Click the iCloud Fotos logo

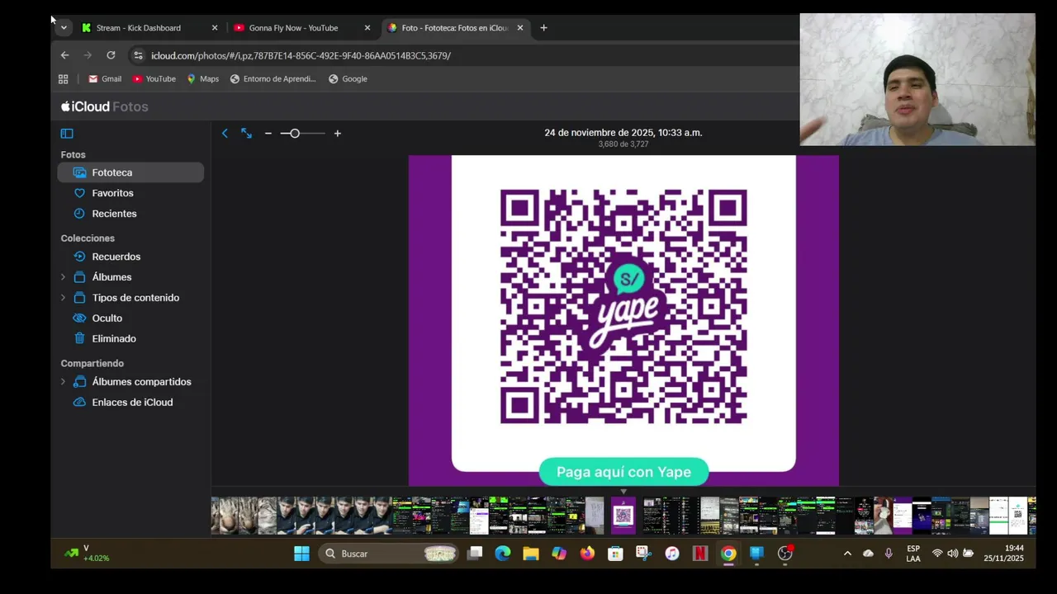point(104,106)
